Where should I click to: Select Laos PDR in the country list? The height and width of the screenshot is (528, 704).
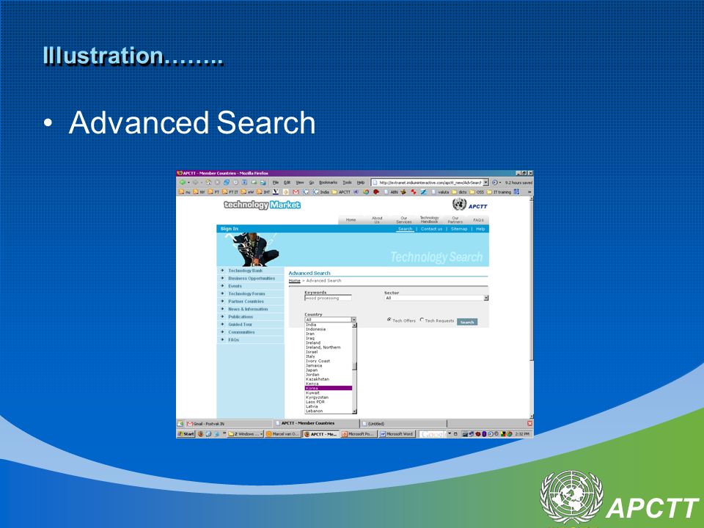click(329, 402)
